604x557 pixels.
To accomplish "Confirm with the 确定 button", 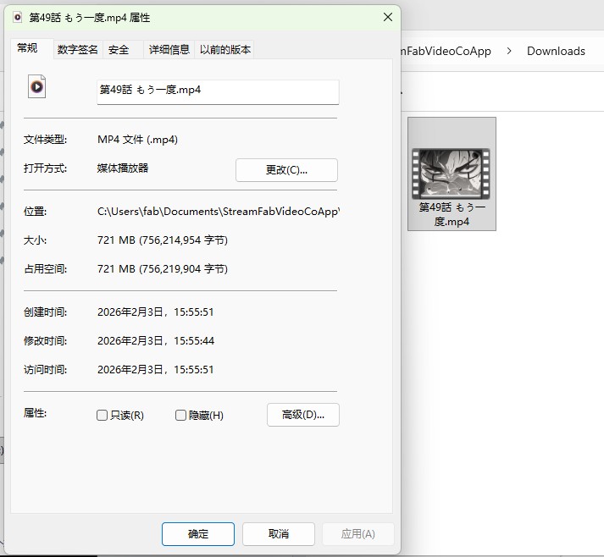I will tap(198, 534).
